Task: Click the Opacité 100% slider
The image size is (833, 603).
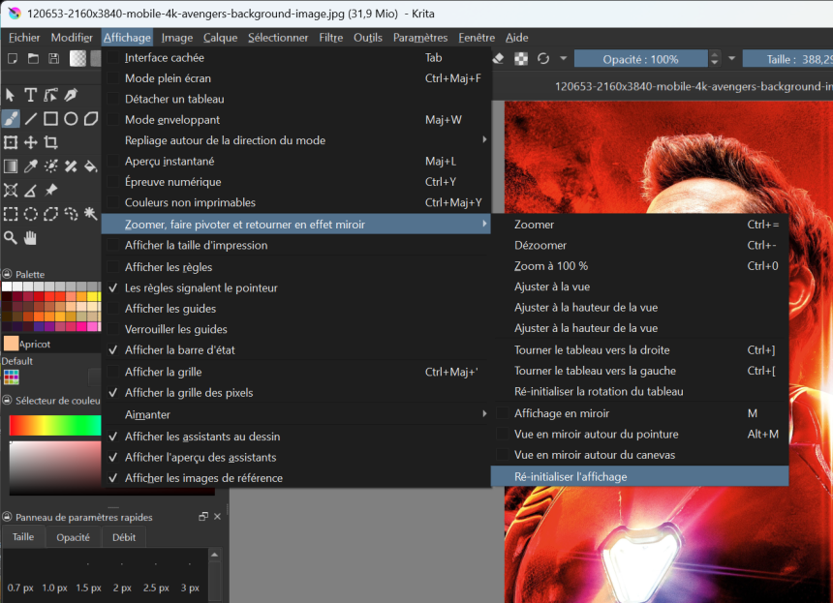Action: click(x=642, y=59)
